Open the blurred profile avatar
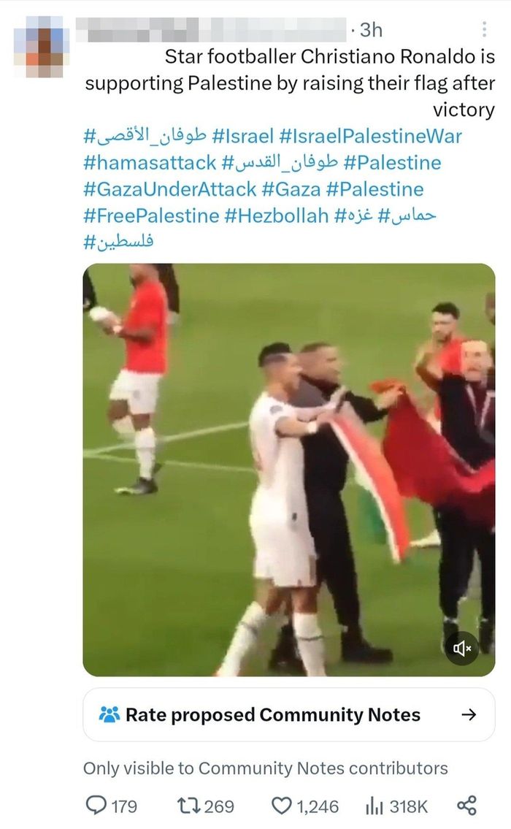The height and width of the screenshot is (829, 511). click(39, 47)
